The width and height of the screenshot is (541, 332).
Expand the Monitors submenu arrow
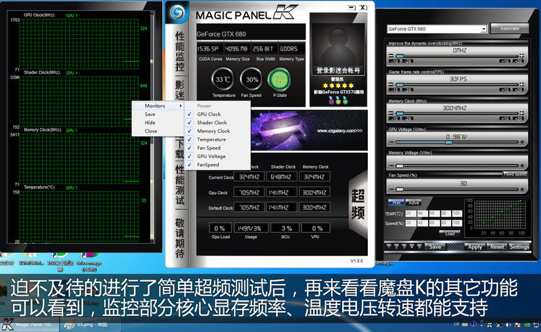click(x=181, y=106)
